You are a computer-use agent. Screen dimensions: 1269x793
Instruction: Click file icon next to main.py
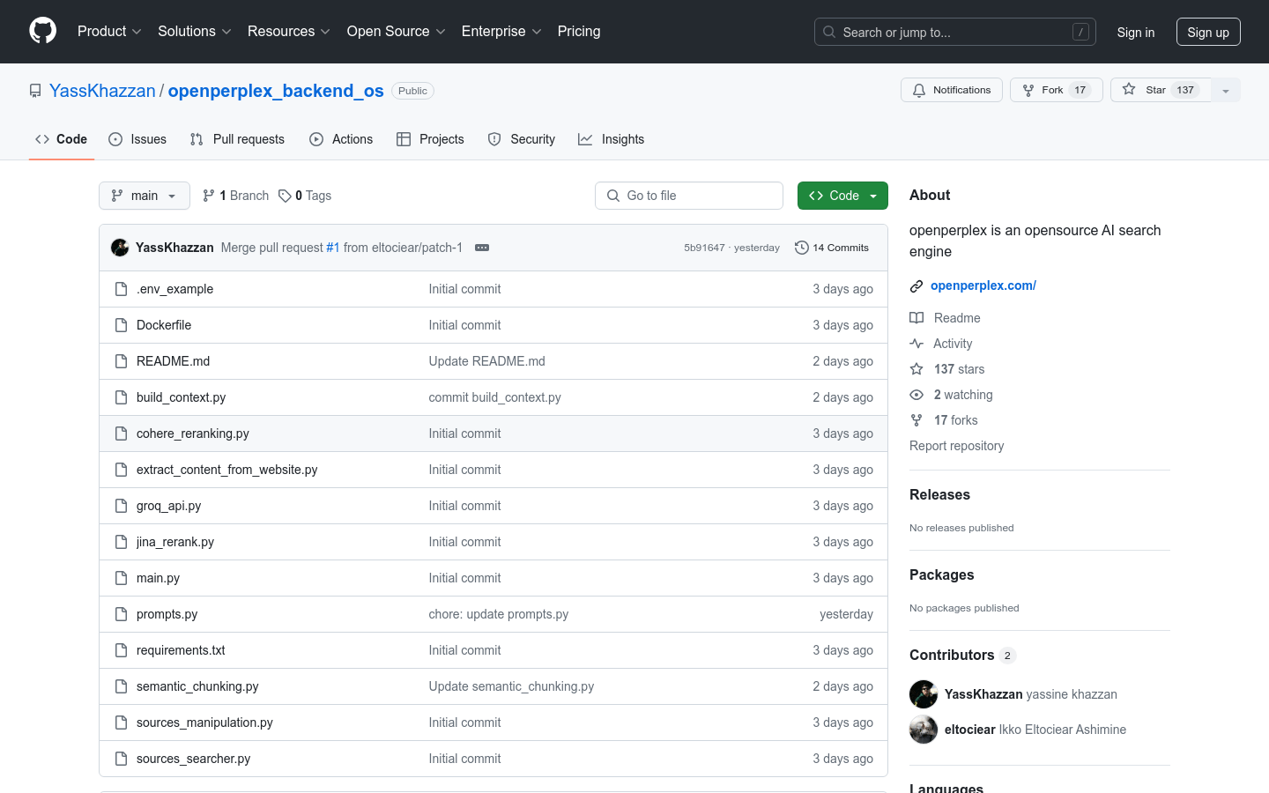point(122,578)
